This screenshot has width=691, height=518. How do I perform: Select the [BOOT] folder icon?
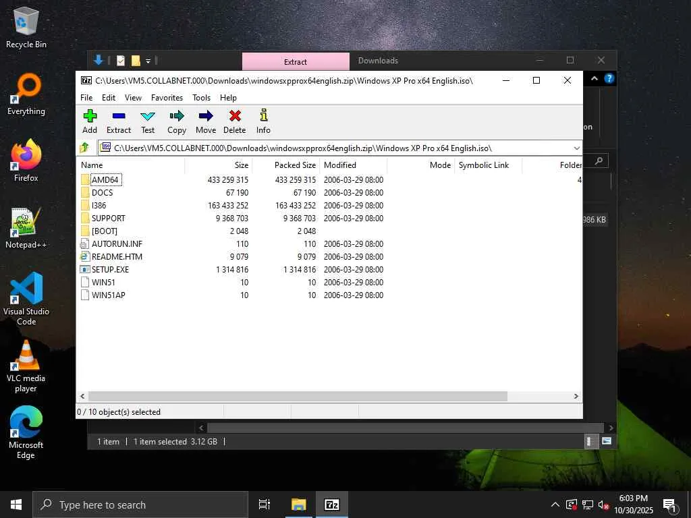pos(85,231)
